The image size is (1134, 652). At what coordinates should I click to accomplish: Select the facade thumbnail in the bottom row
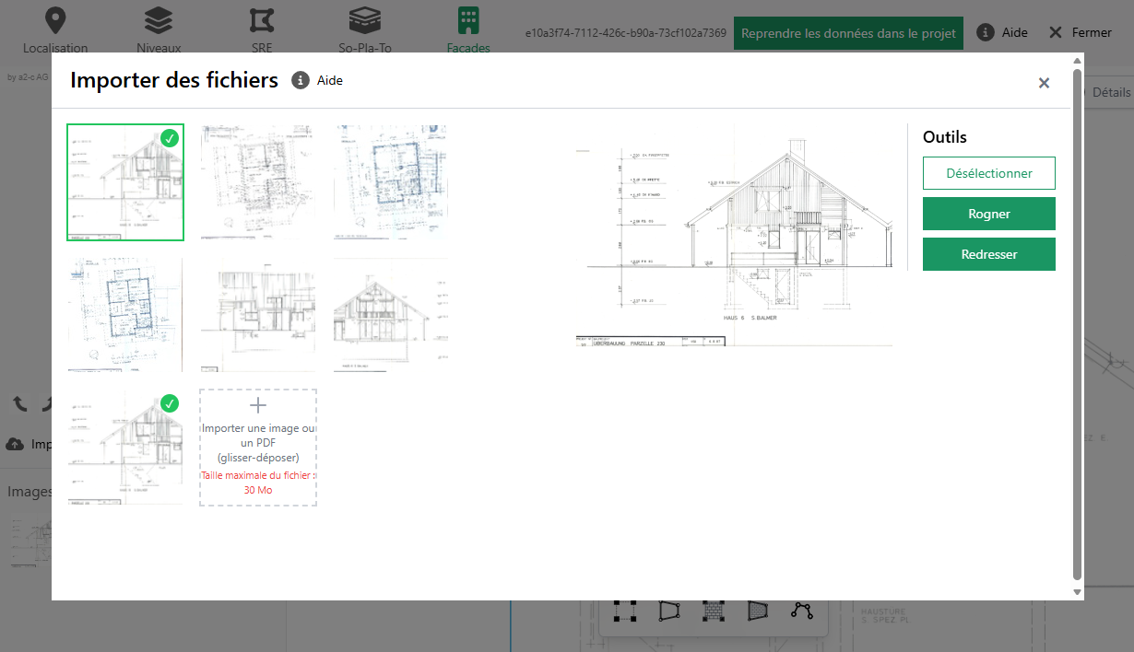125,448
